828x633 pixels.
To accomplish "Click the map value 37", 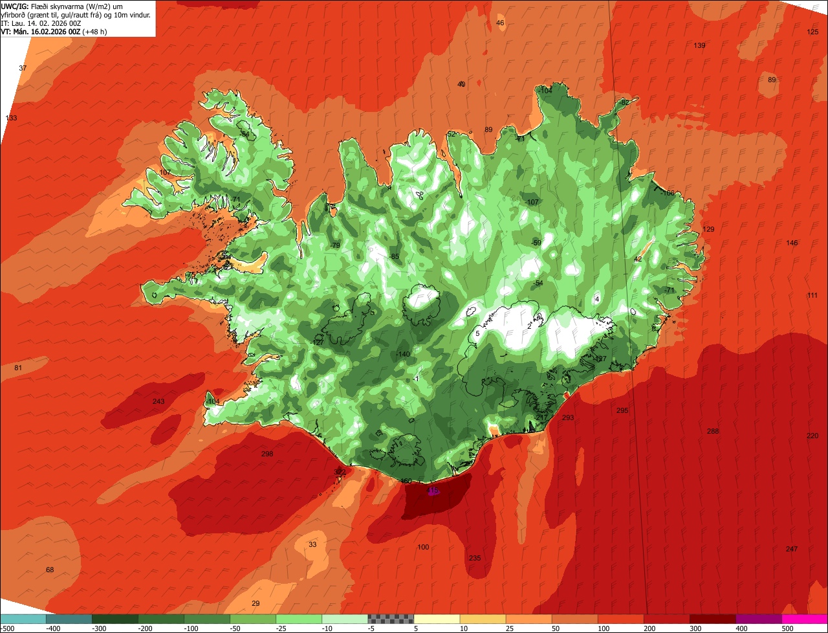I will pos(23,68).
